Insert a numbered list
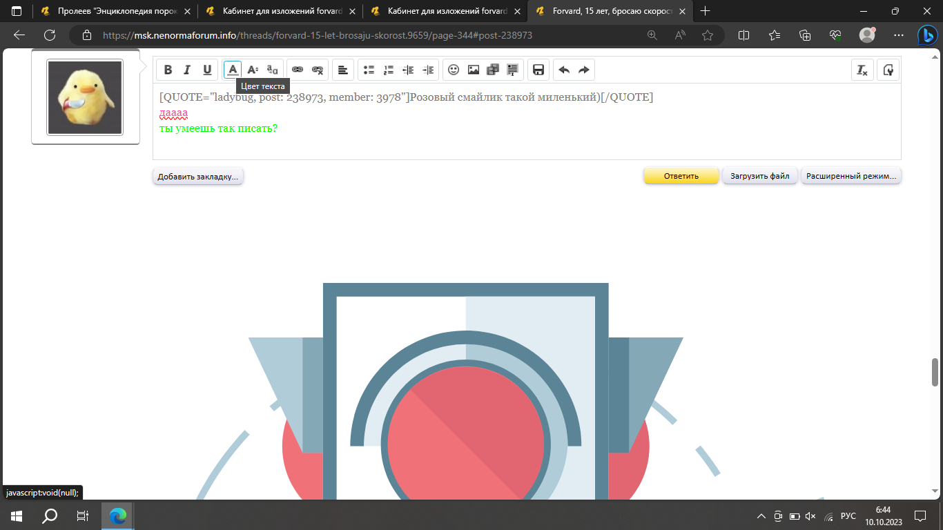 click(x=389, y=70)
